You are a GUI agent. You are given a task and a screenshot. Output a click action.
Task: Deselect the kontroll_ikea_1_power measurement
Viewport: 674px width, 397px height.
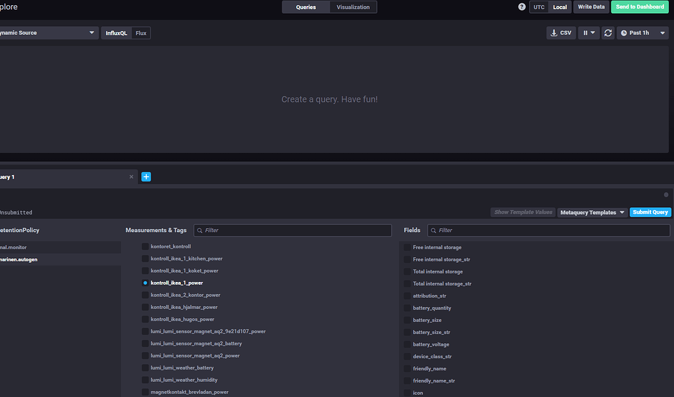144,283
